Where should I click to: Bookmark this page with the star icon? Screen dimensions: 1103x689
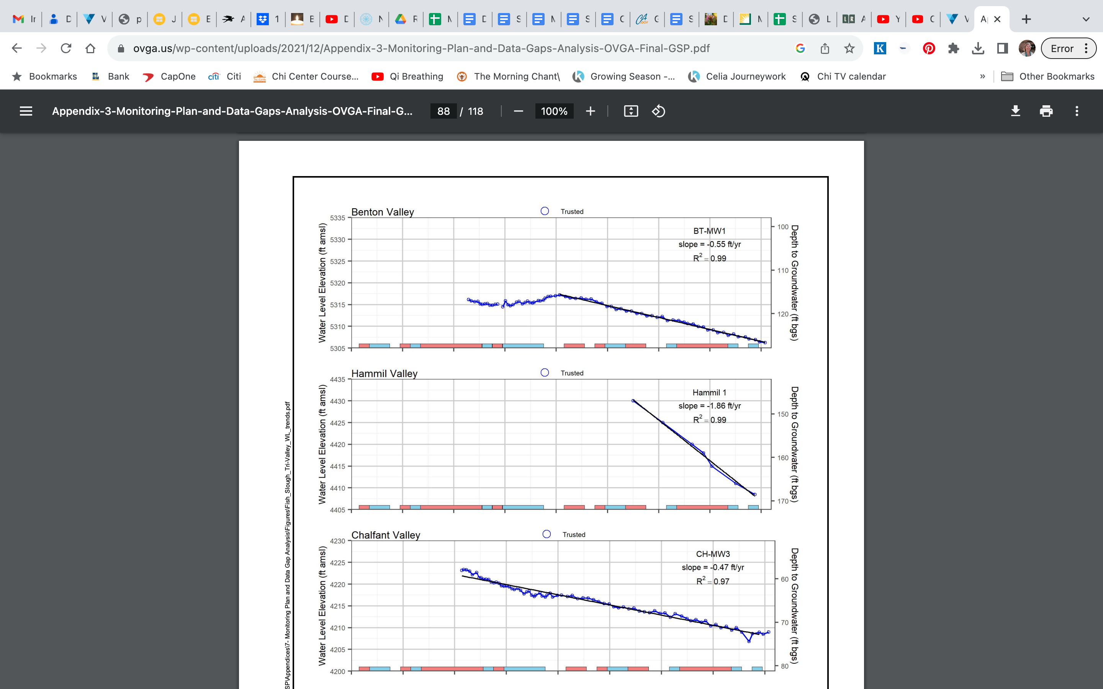click(849, 48)
